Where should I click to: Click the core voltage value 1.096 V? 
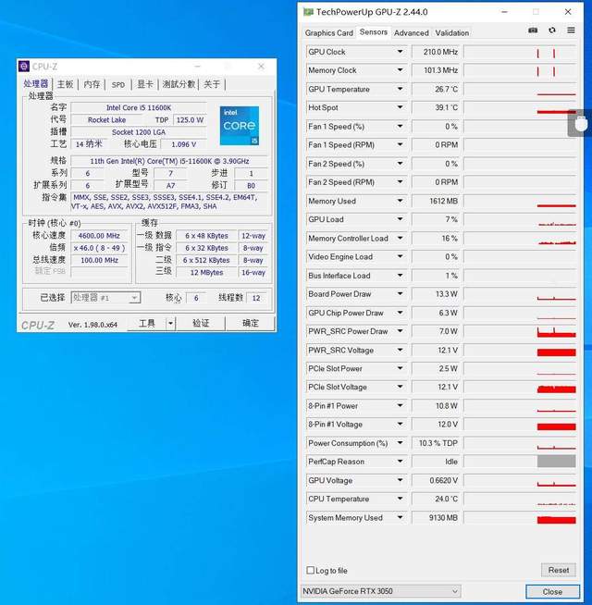pos(184,144)
